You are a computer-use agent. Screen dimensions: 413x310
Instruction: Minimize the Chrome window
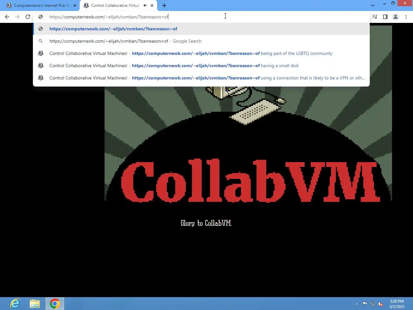pyautogui.click(x=384, y=3)
